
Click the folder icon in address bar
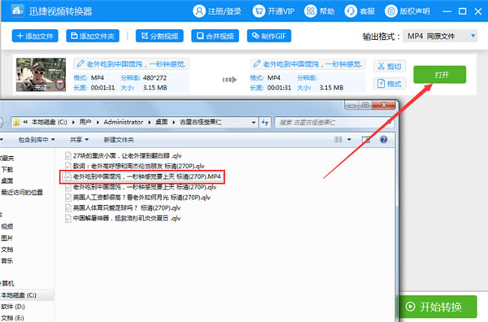point(16,122)
